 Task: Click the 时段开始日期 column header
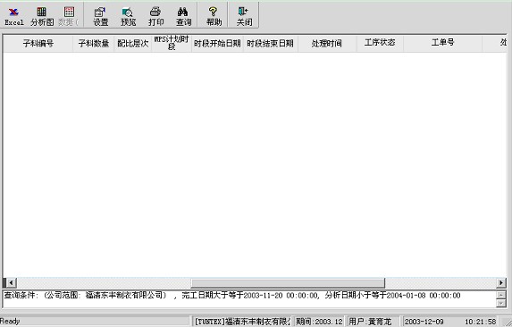217,44
